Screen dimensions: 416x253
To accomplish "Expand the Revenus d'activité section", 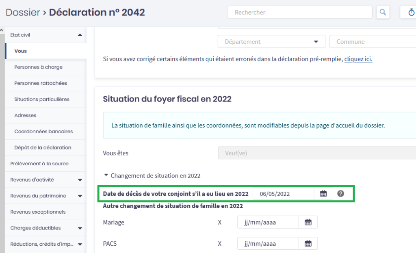I will coord(80,180).
